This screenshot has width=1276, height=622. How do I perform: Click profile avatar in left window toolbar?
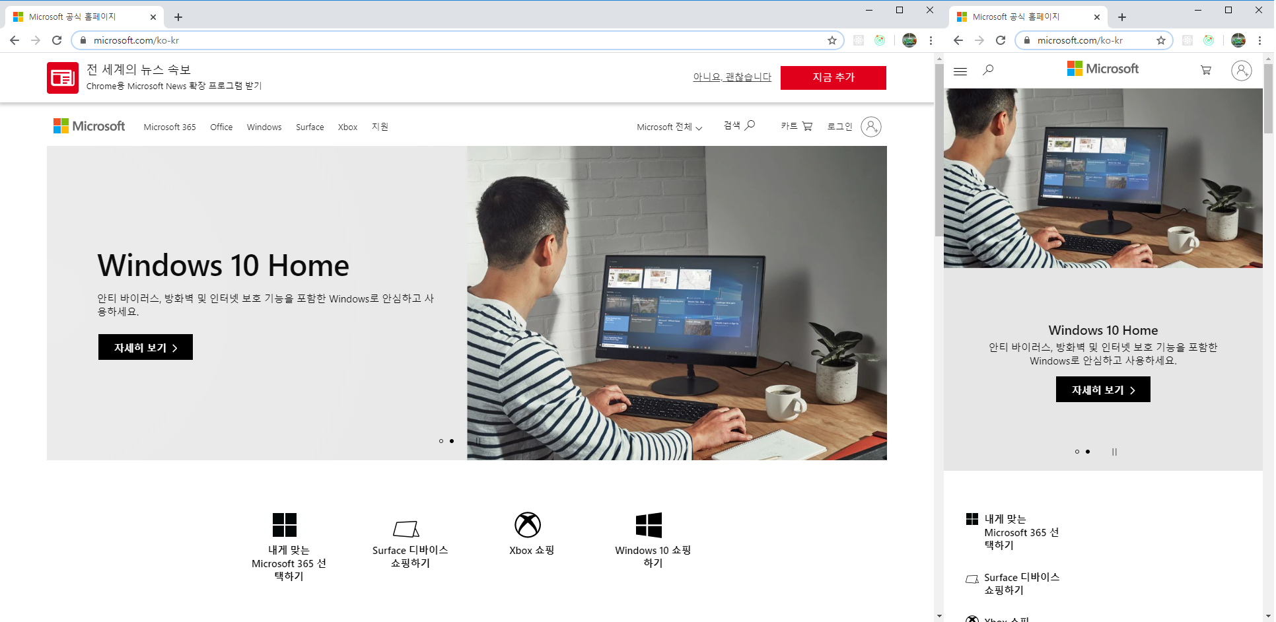point(909,40)
